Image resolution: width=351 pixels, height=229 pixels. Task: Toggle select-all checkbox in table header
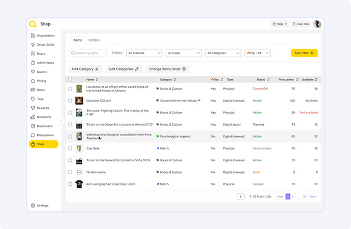coord(70,79)
